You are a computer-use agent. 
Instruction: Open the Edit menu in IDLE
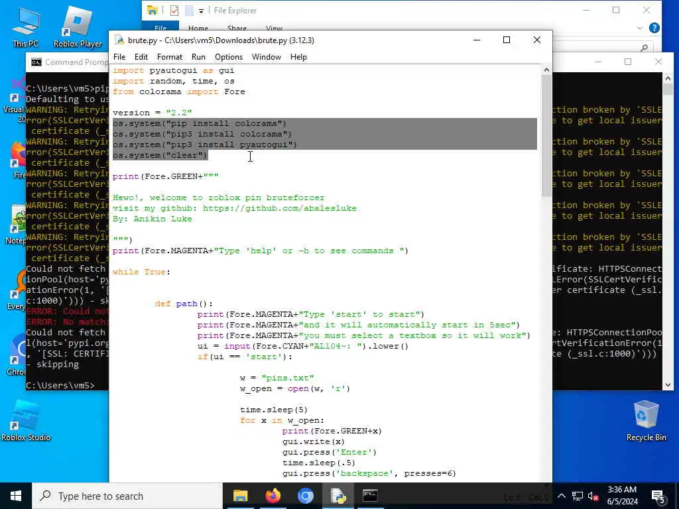[141, 57]
